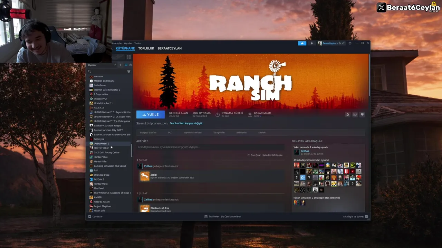
Task: Toggle the recent-activity clock sort in the library header
Action: [126, 65]
